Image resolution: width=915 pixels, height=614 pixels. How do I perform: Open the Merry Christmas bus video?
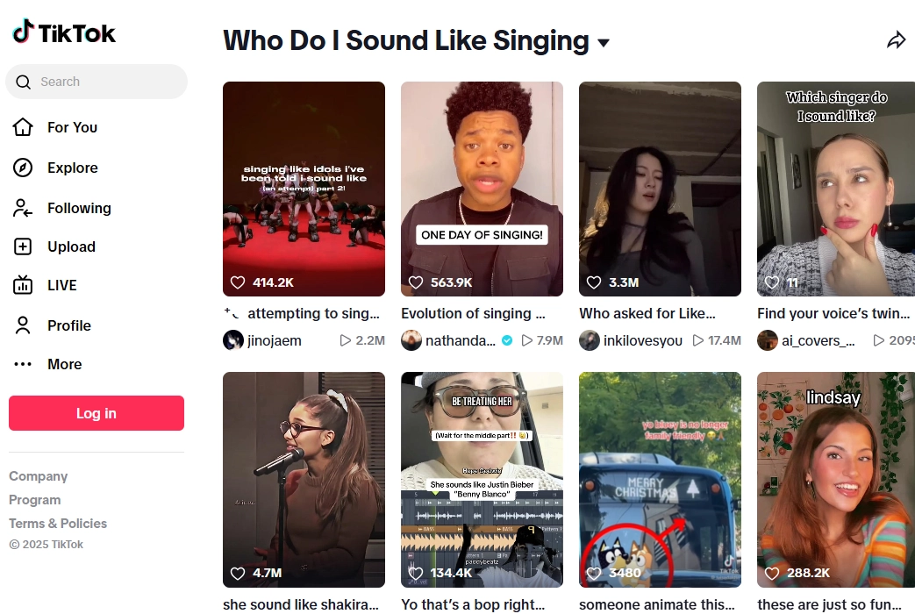point(660,479)
